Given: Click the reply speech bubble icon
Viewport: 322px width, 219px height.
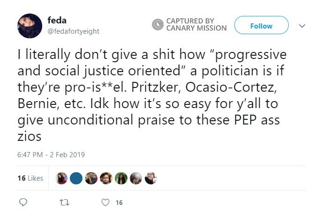Looking at the screenshot, I should 24,202.
